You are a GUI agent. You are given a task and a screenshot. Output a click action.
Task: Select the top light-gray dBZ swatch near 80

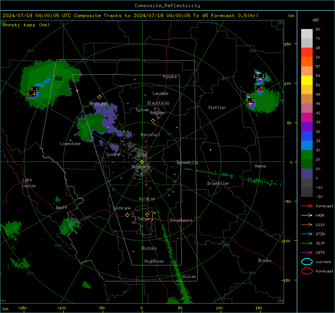click(x=307, y=34)
